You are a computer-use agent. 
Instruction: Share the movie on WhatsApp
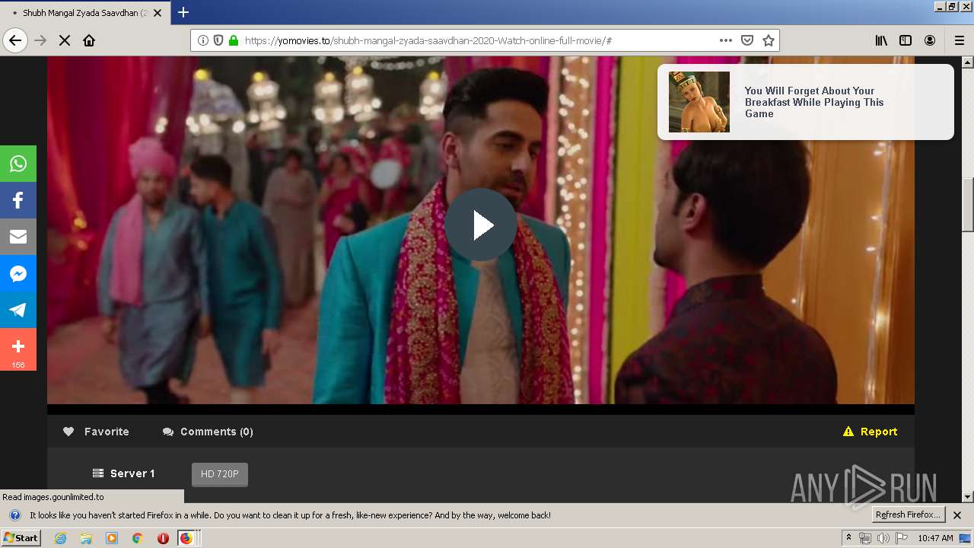point(18,164)
